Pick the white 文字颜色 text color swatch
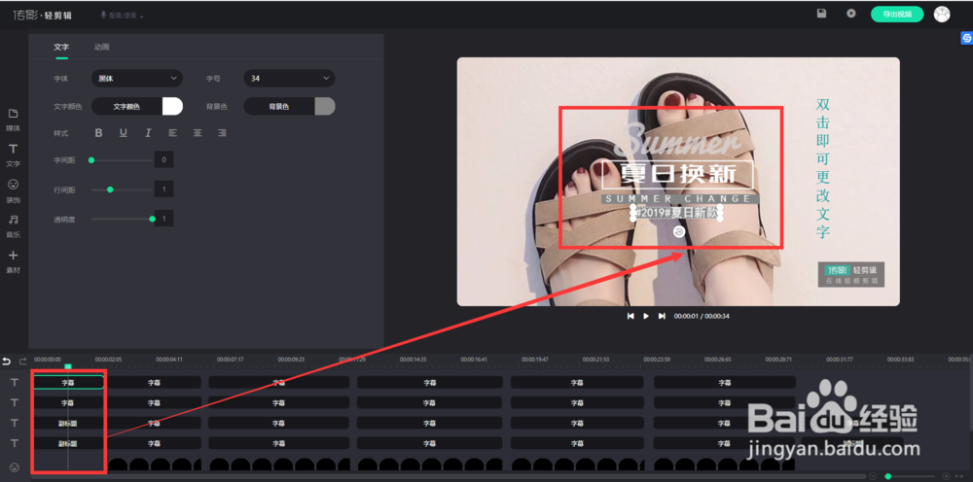Image resolution: width=973 pixels, height=482 pixels. [172, 107]
